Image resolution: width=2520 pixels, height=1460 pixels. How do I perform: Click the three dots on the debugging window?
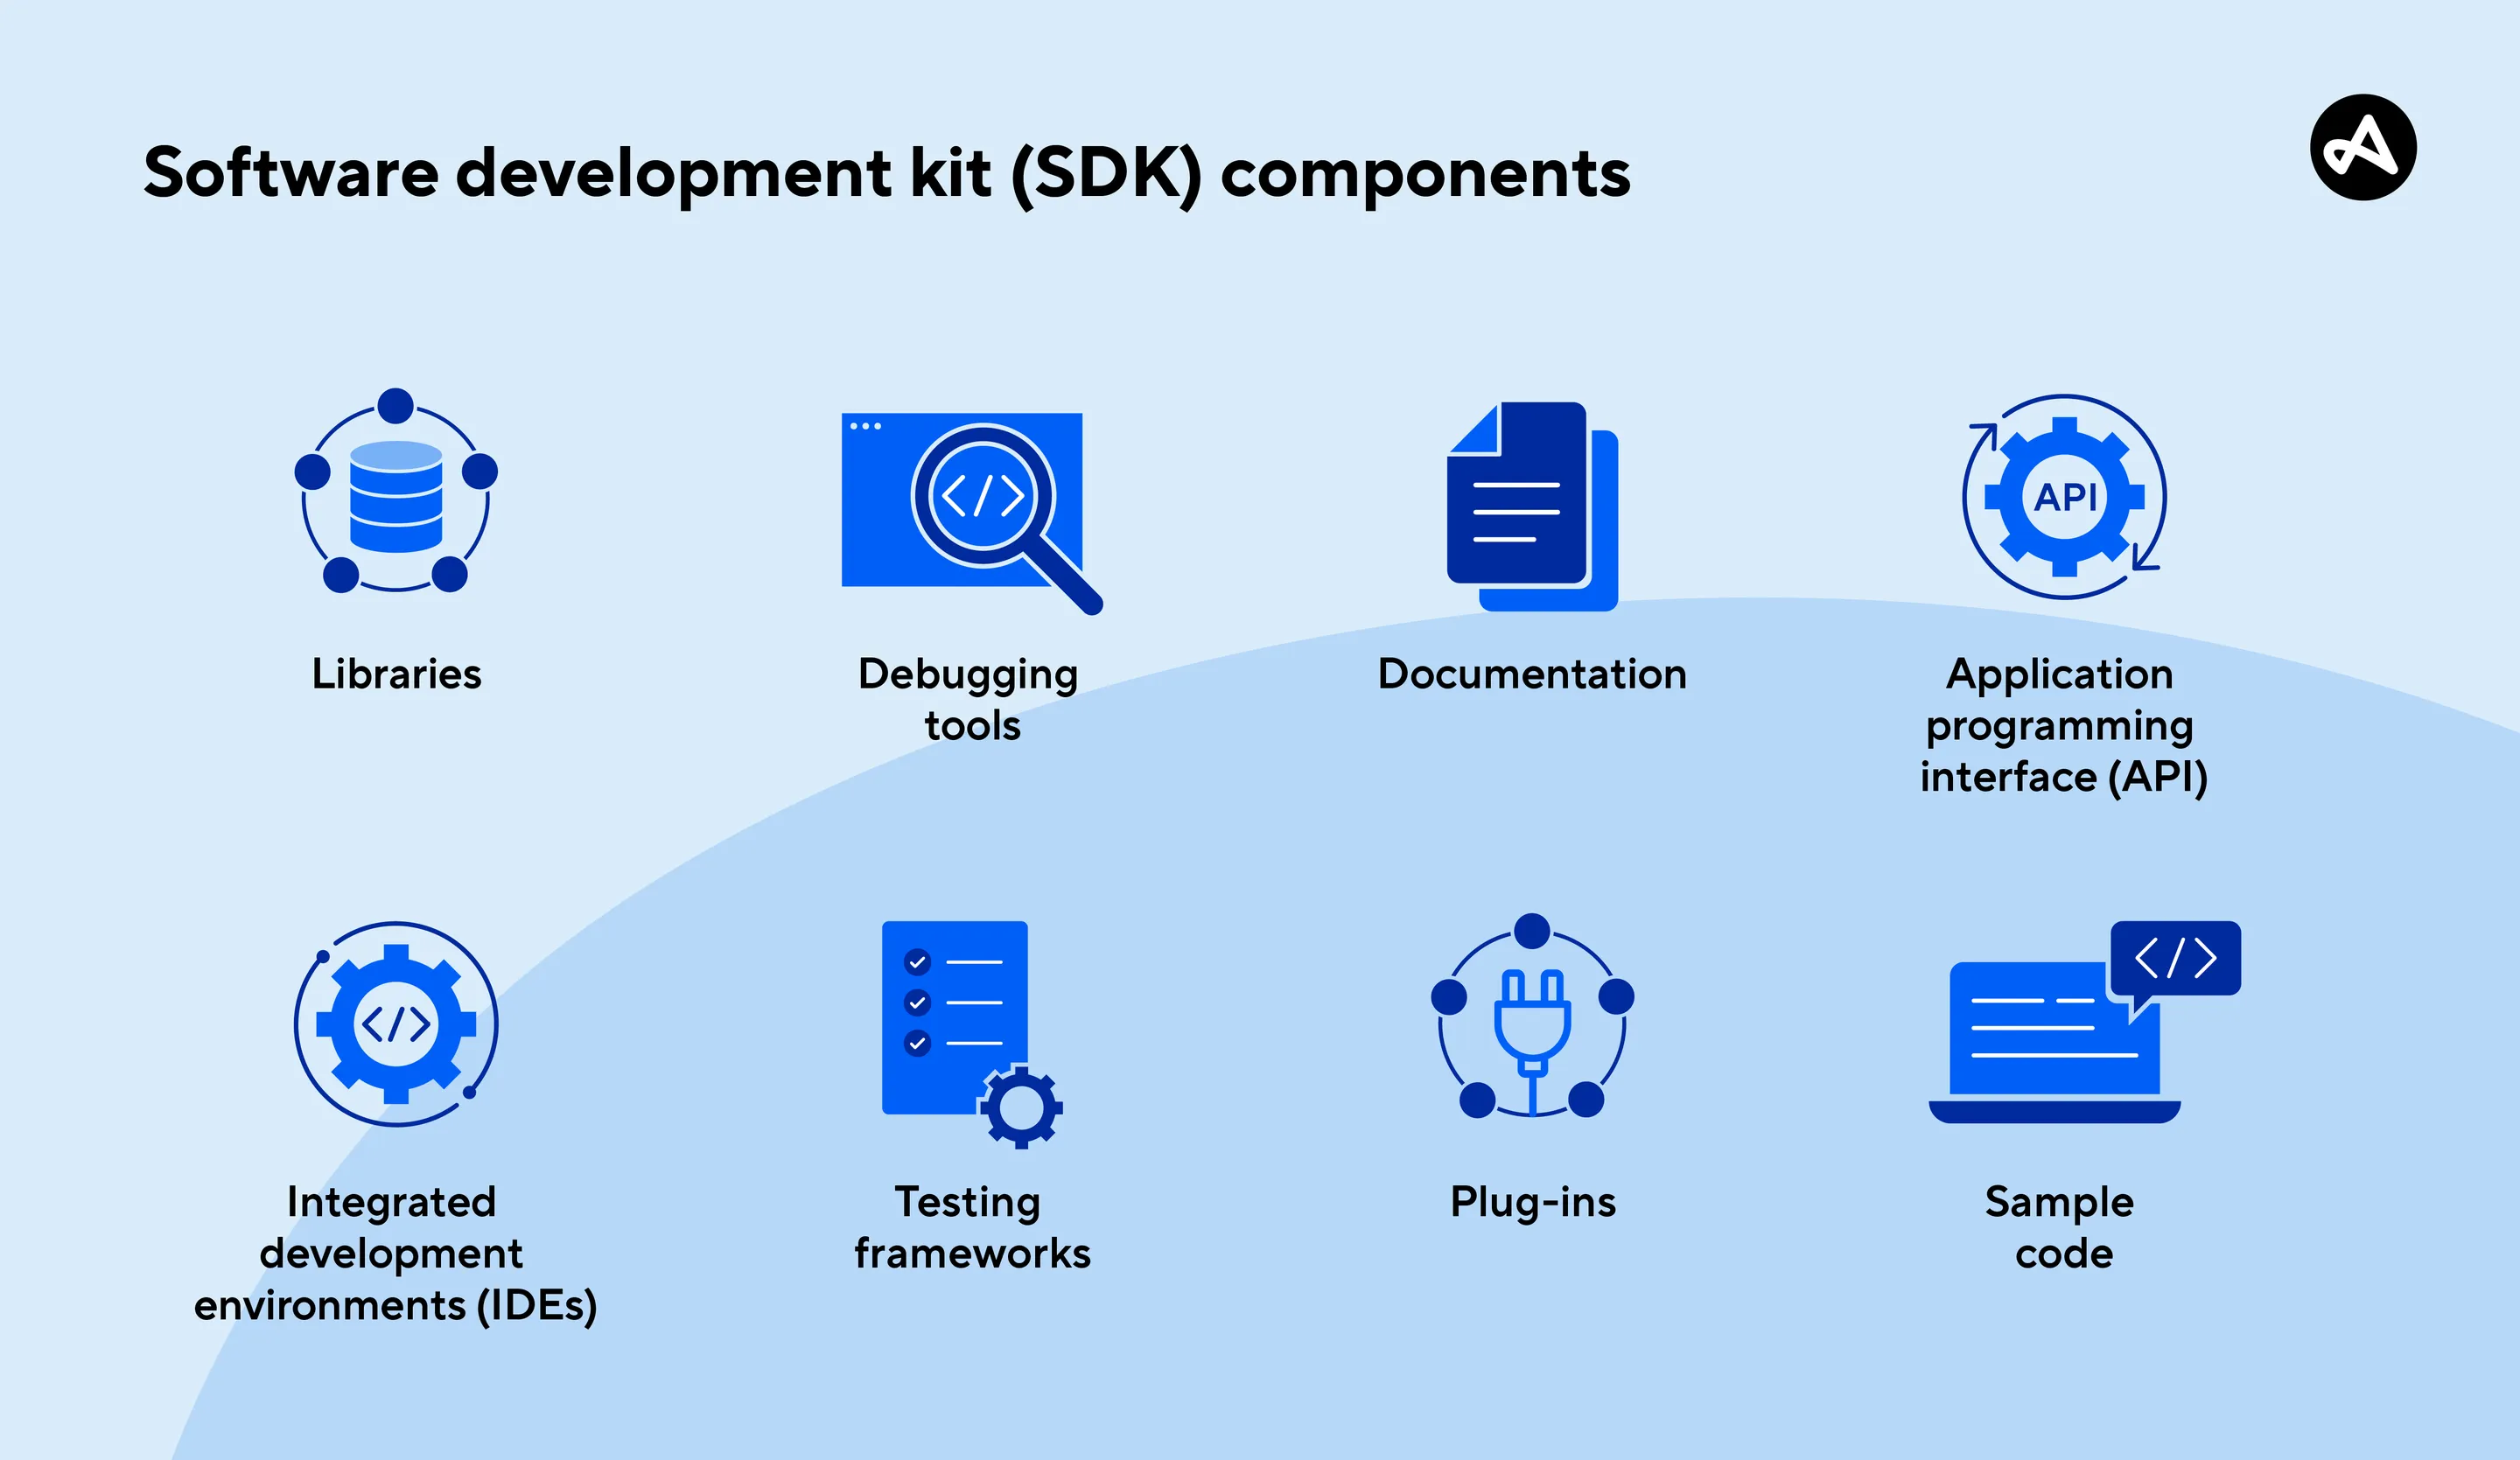coord(866,425)
